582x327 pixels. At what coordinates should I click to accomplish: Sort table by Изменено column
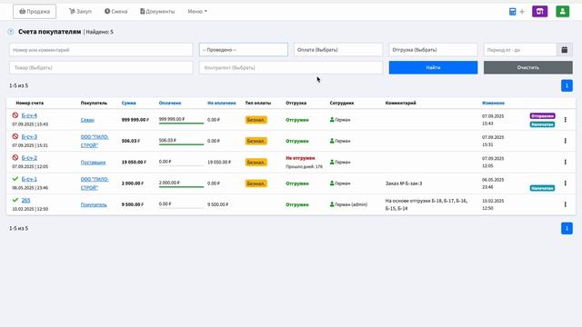tap(493, 103)
